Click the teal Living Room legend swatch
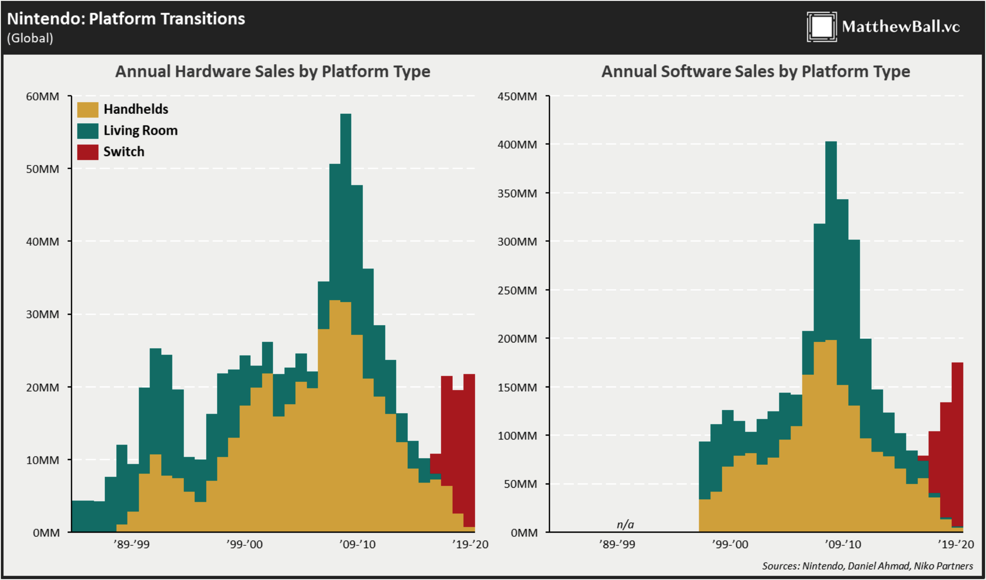986x580 pixels. (x=88, y=131)
